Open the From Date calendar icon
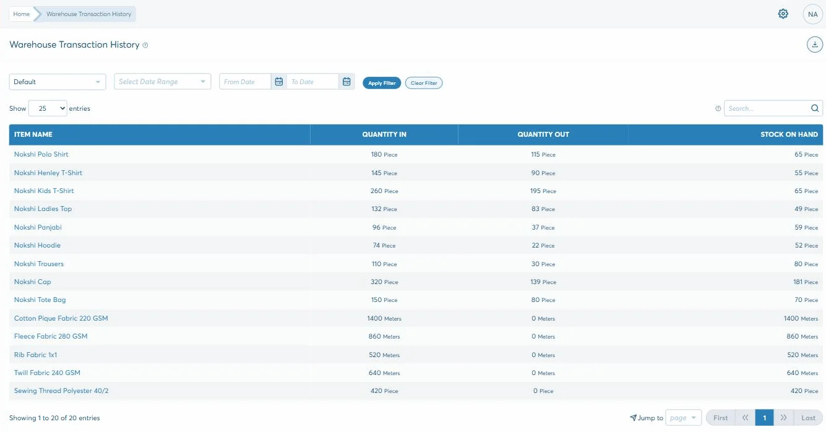Screen dimensions: 826x432 click(279, 82)
